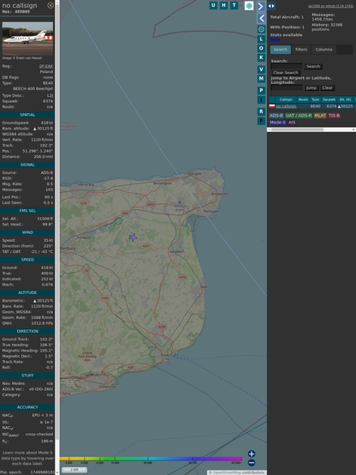Click the Jump to airport input field
The height and width of the screenshot is (475, 356).
[287, 87]
